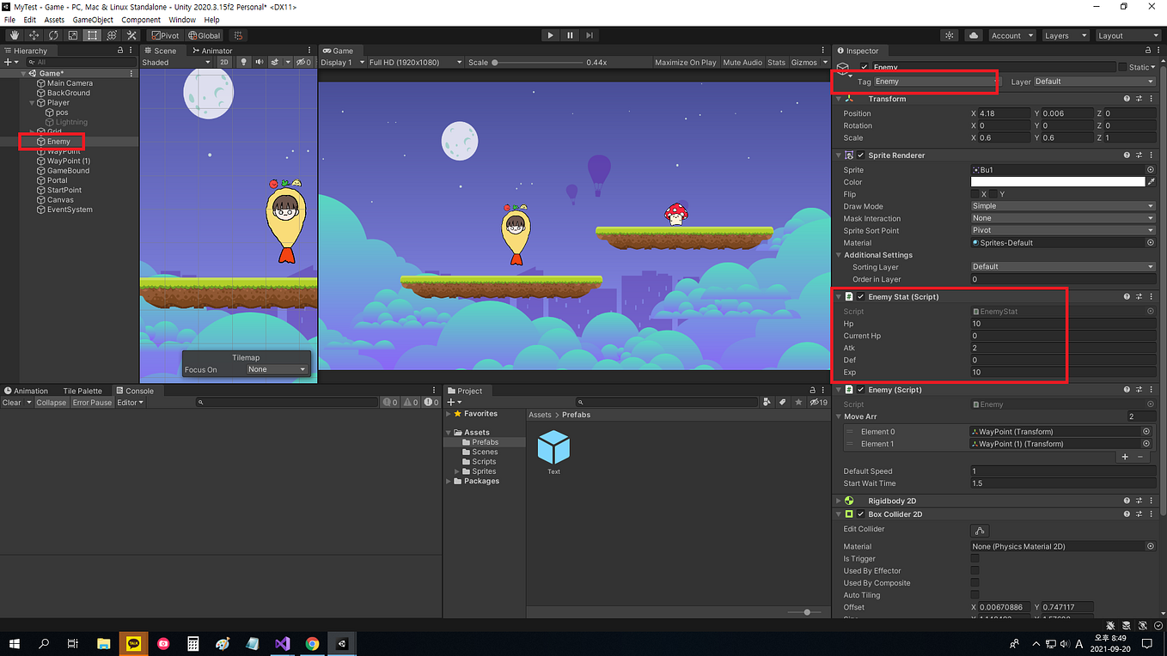Toggle the Static checkbox
Image resolution: width=1167 pixels, height=656 pixels.
[1122, 67]
